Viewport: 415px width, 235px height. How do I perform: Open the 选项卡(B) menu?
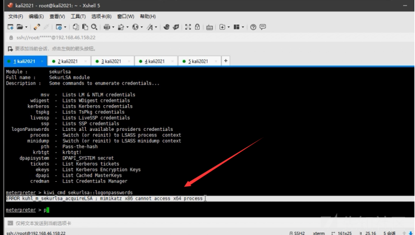click(x=101, y=16)
